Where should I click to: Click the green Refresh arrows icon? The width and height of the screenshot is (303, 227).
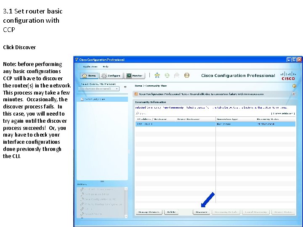(167, 76)
